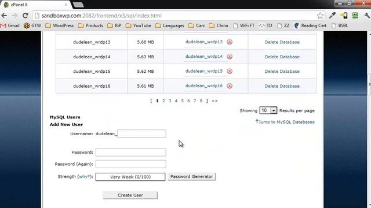The width and height of the screenshot is (371, 208).
Task: Focus the Username input field
Action: (141, 133)
